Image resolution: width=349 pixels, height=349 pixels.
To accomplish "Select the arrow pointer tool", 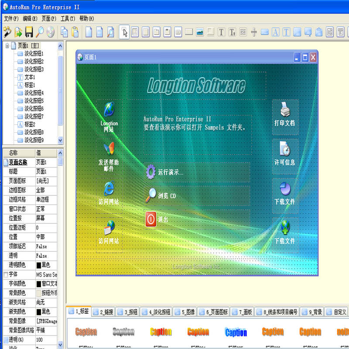I will click(124, 32).
